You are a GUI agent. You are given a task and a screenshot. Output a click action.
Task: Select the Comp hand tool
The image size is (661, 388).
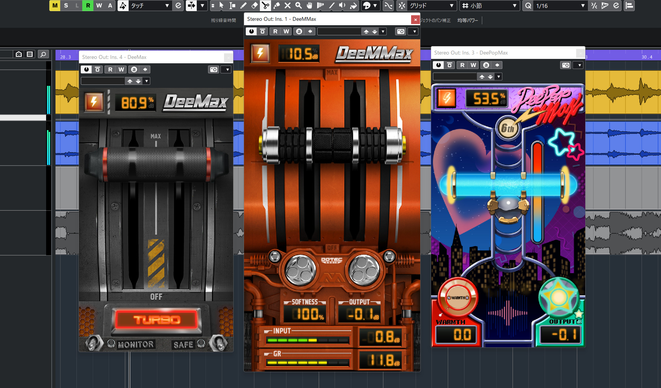[x=309, y=6]
